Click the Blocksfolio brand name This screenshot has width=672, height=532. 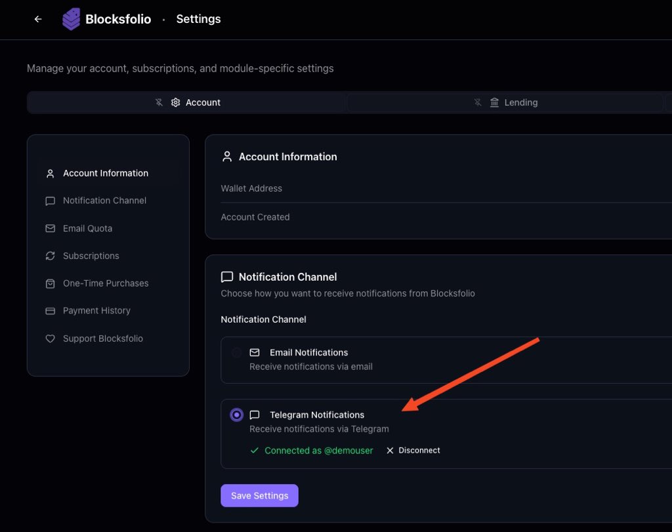tap(118, 19)
